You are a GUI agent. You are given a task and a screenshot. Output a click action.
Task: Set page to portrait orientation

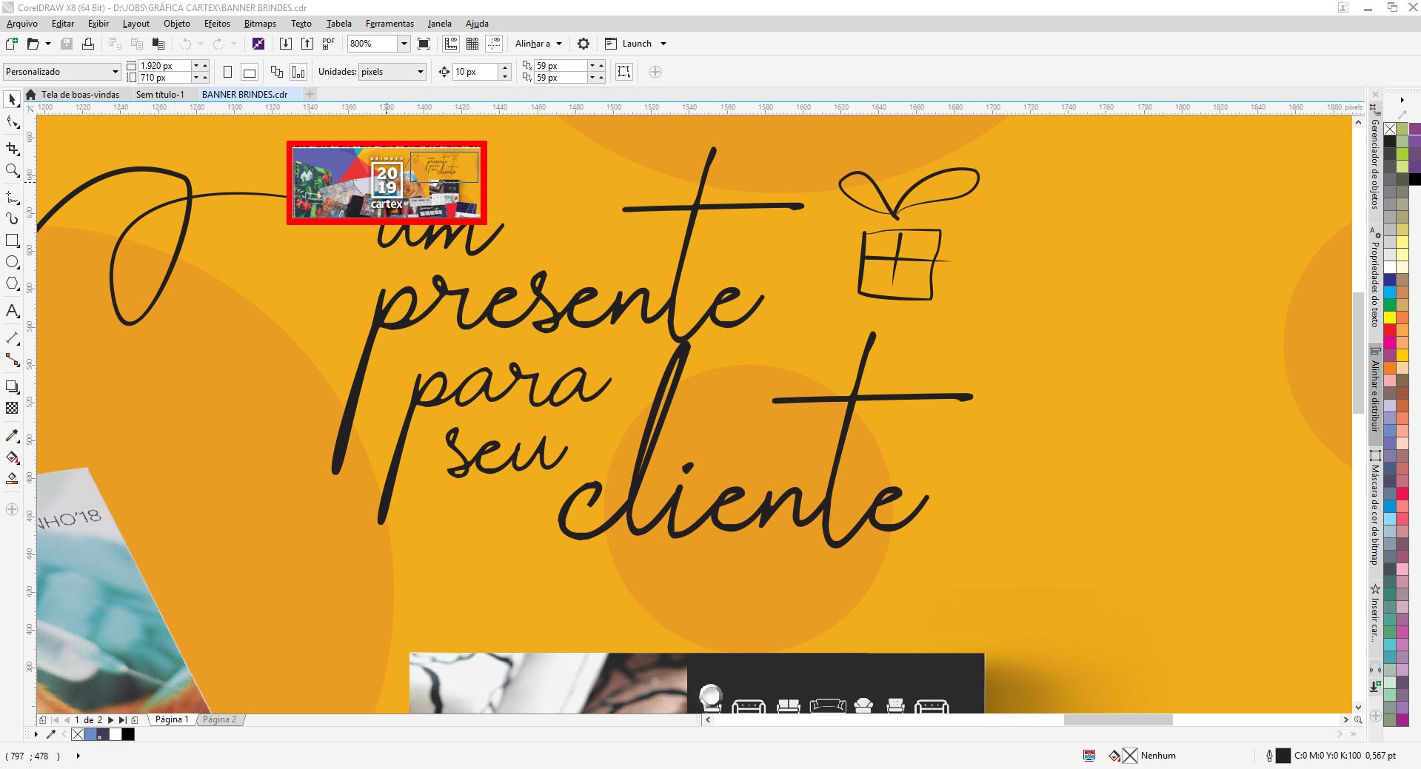(x=227, y=72)
